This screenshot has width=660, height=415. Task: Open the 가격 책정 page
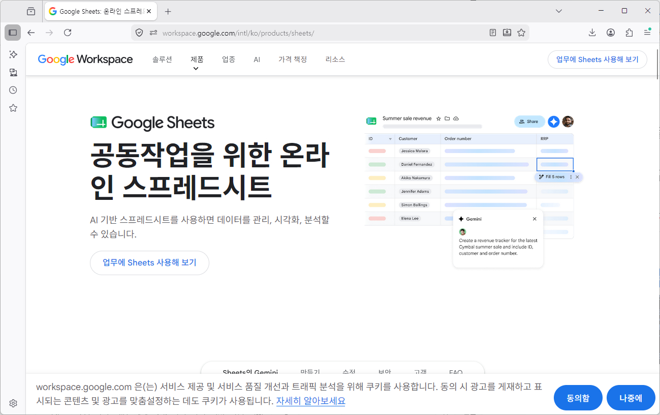[293, 60]
